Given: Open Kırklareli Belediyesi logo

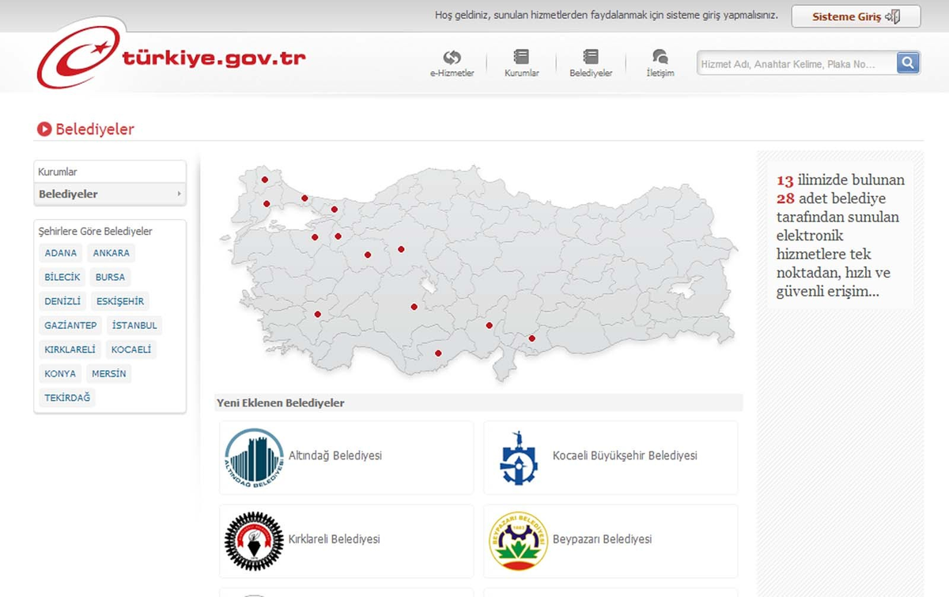Looking at the screenshot, I should pos(254,541).
